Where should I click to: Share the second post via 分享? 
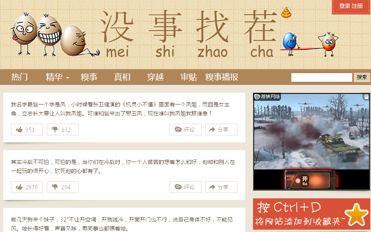[221, 187]
